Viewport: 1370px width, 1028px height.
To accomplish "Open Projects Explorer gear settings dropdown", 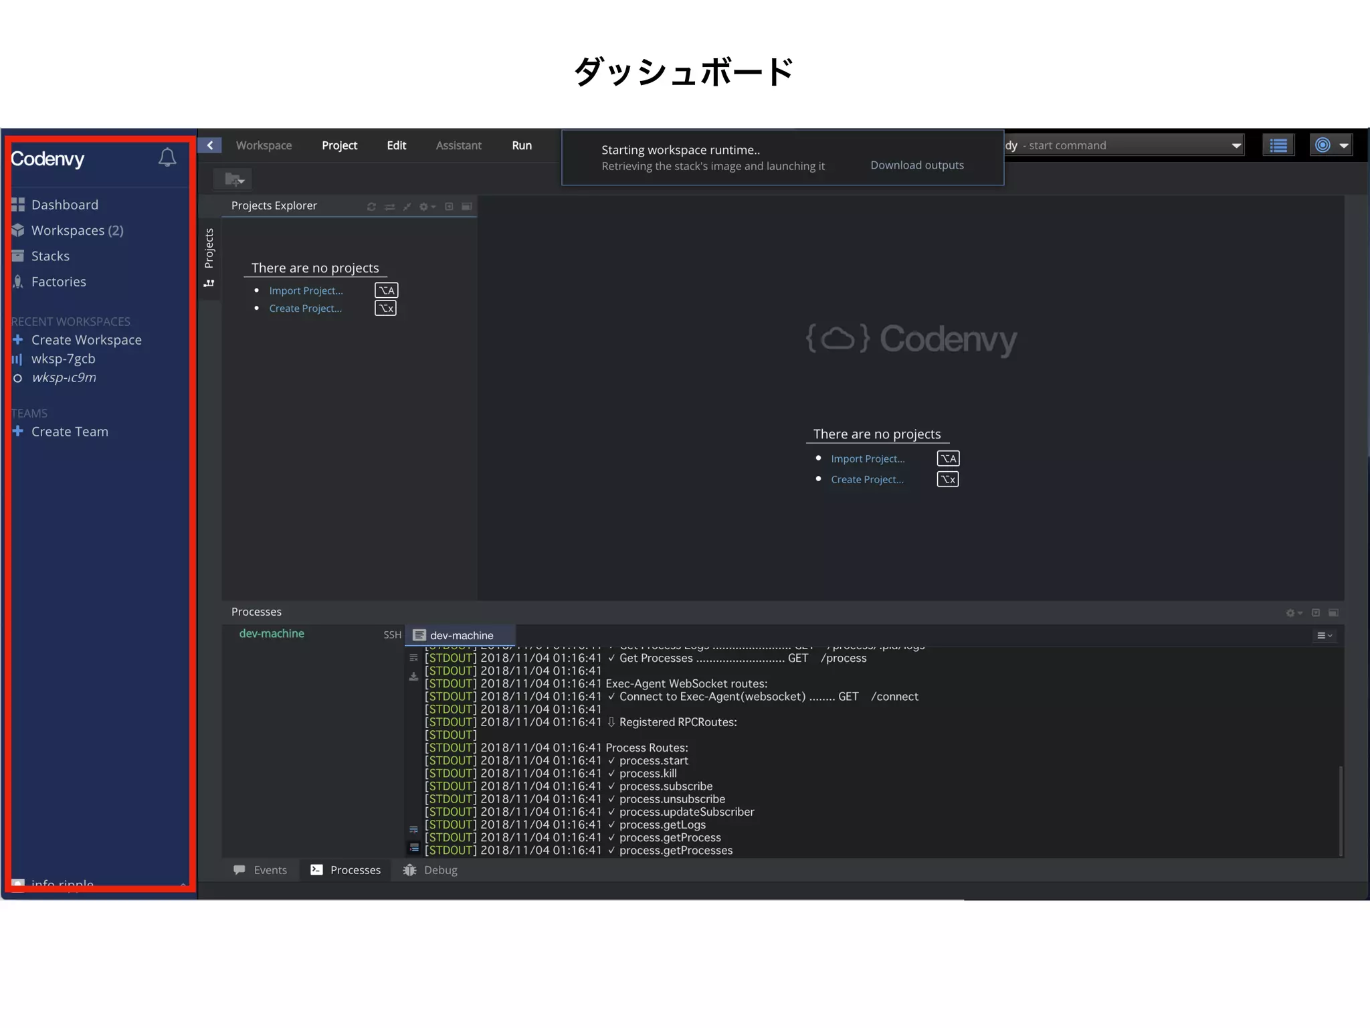I will point(427,207).
